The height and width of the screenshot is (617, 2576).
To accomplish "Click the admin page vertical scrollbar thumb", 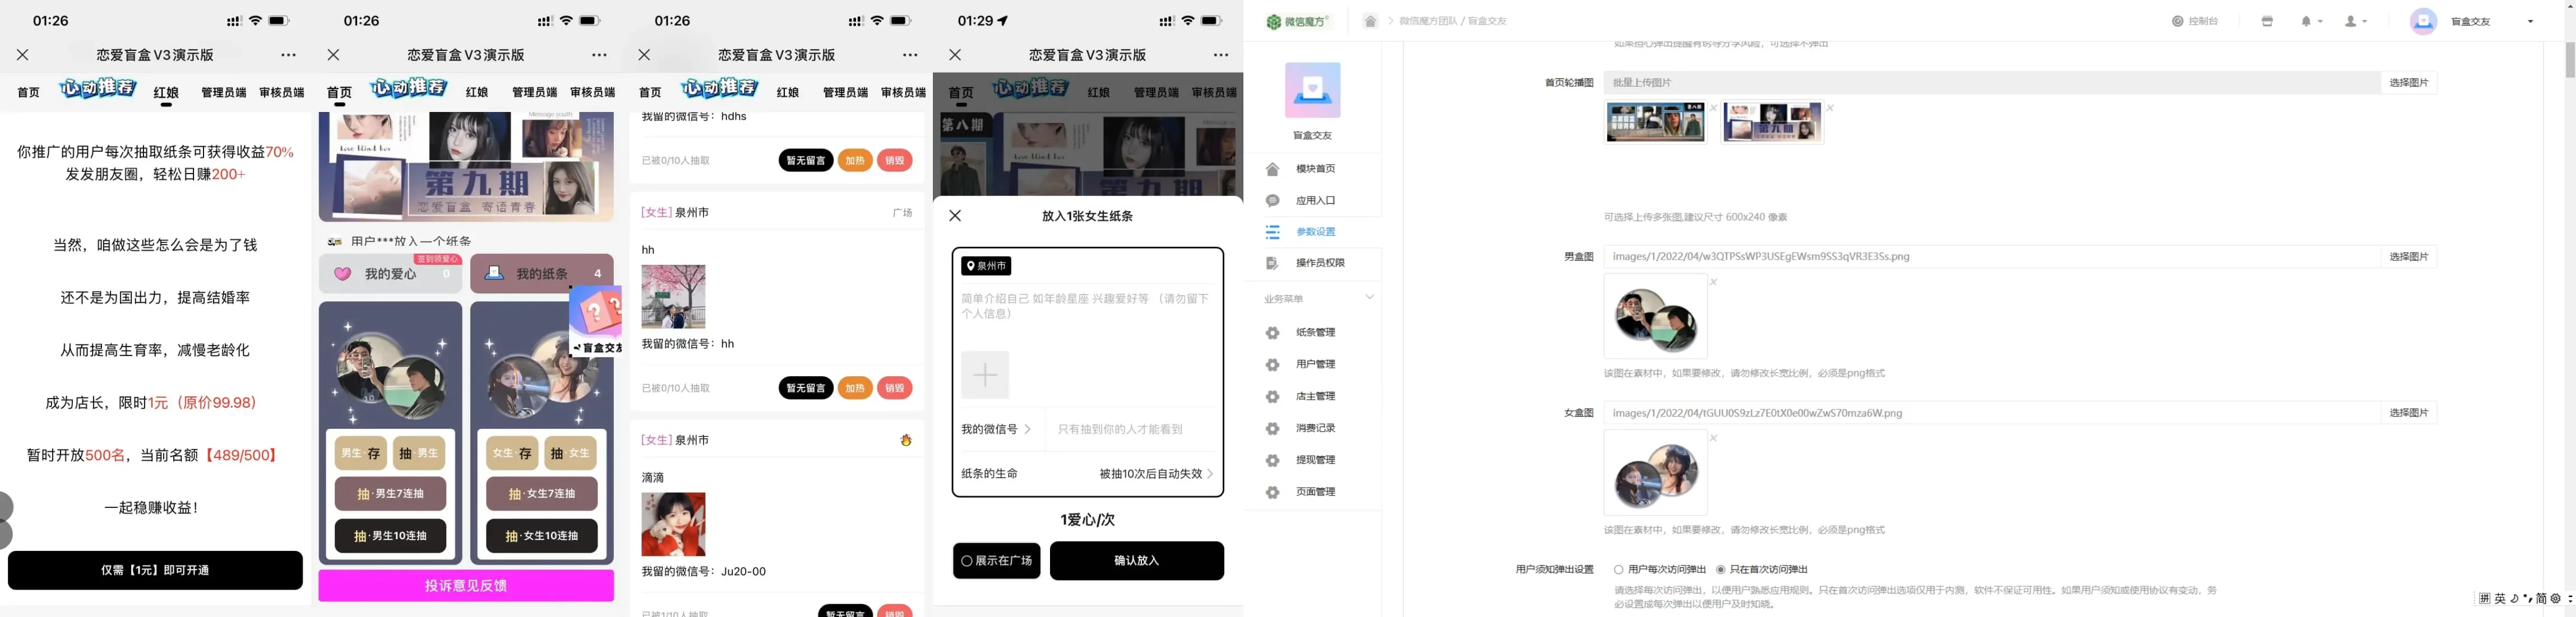I will tap(2570, 60).
